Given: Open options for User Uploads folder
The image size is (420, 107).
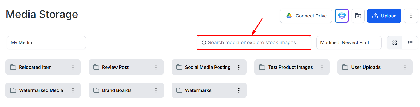Looking at the screenshot, I should click(x=405, y=67).
